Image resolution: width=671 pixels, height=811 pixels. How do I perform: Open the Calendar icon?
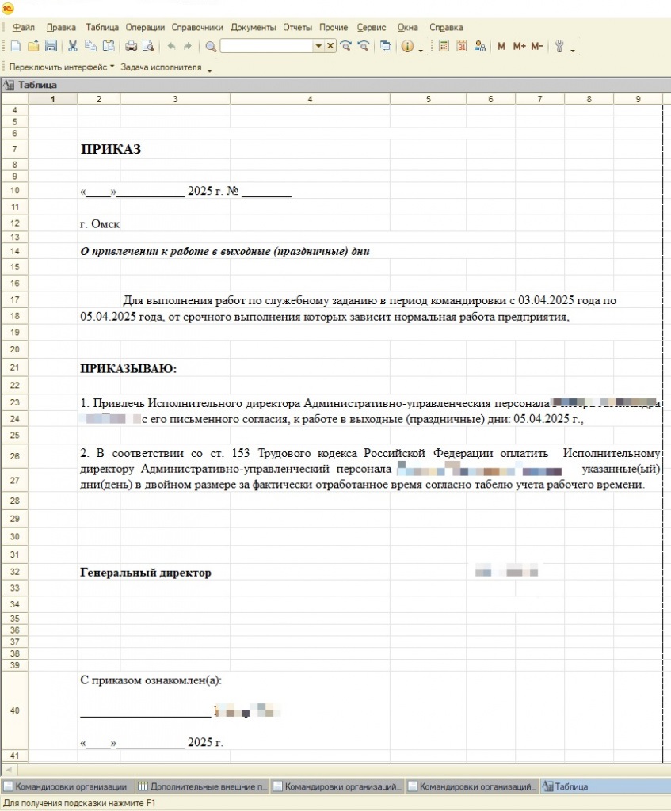462,47
